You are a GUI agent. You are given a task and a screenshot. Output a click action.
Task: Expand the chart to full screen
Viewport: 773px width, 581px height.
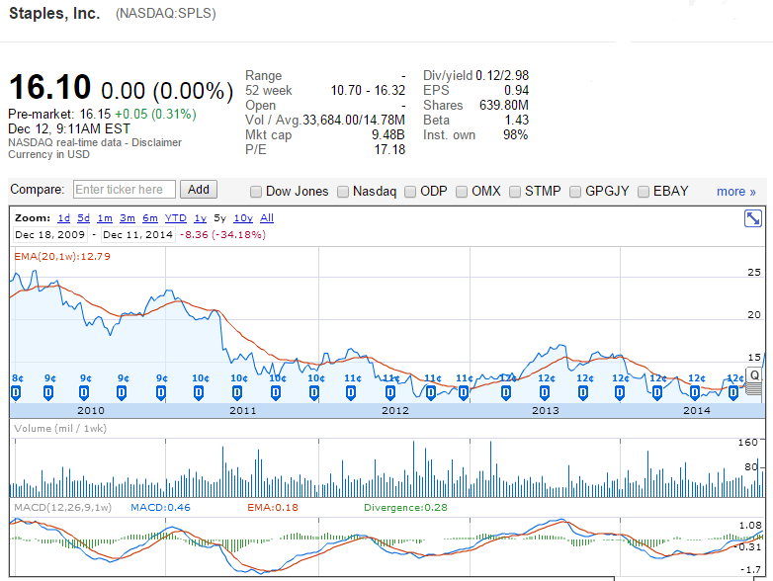tap(753, 218)
